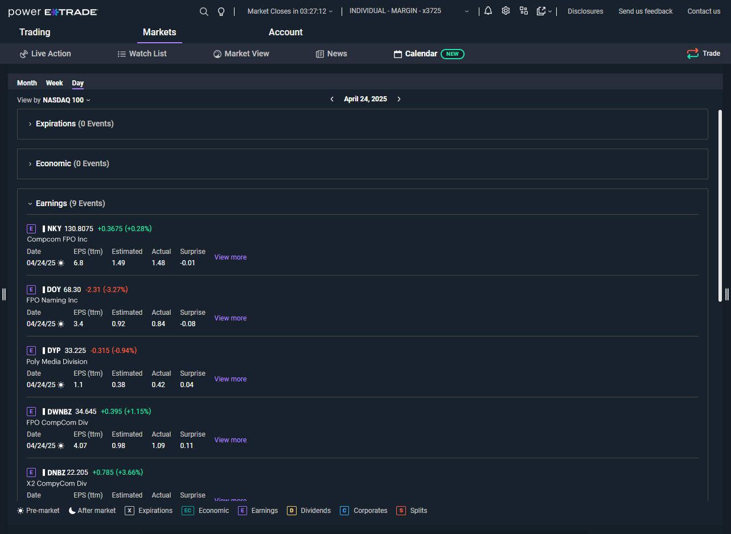The height and width of the screenshot is (534, 731).
Task: Click the power E*TRADE logo
Action: pos(53,12)
